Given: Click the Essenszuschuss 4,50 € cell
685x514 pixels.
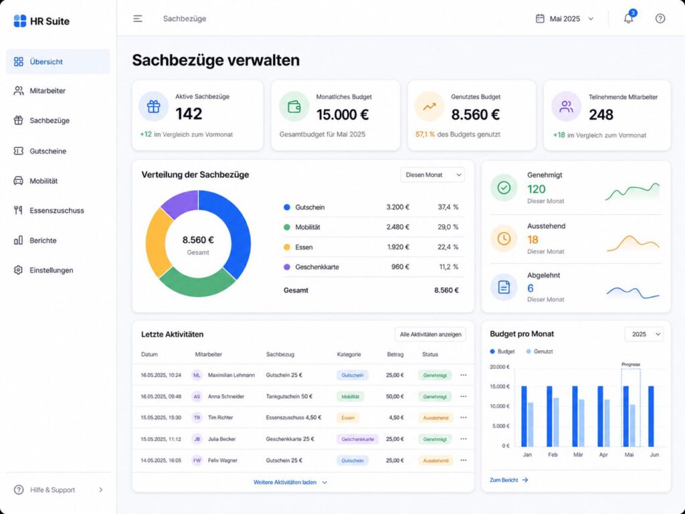Looking at the screenshot, I should [x=294, y=418].
